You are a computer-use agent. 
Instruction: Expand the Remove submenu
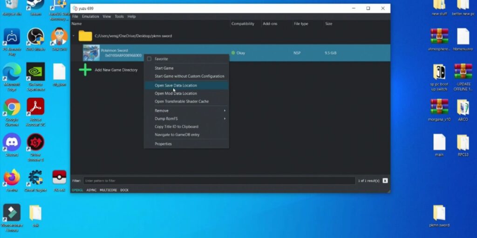186,110
